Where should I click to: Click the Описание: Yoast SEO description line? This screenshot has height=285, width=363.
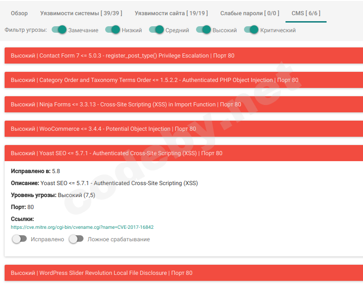(104, 183)
